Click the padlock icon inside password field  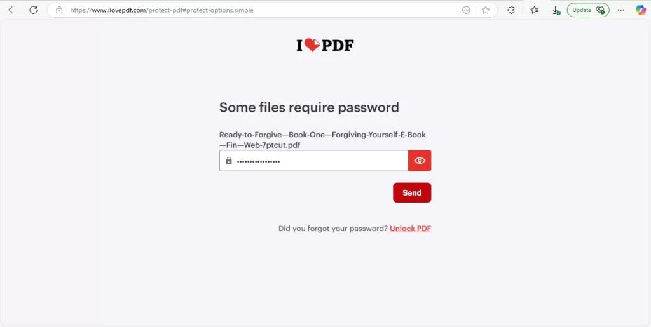pos(228,161)
